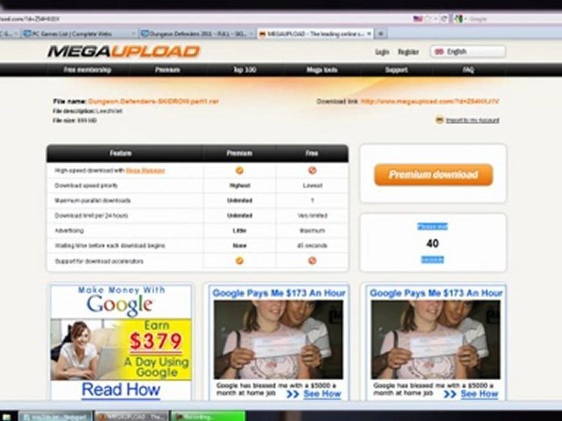562x421 pixels.
Task: Click the Login link
Action: point(382,52)
